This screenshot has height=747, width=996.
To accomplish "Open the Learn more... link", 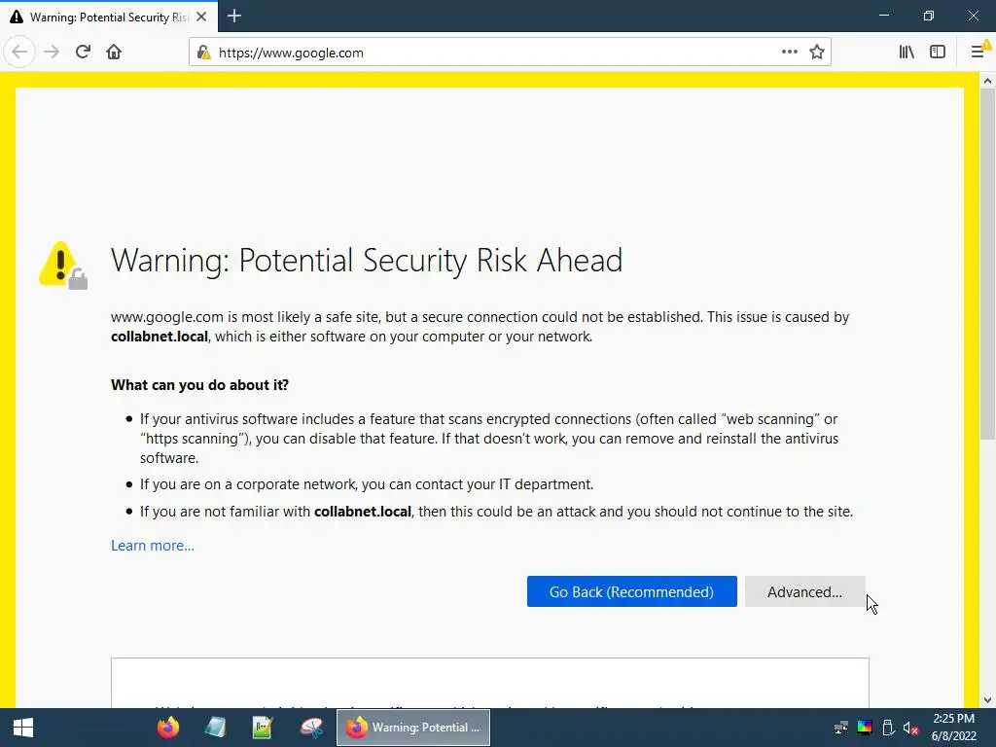I will click(153, 546).
